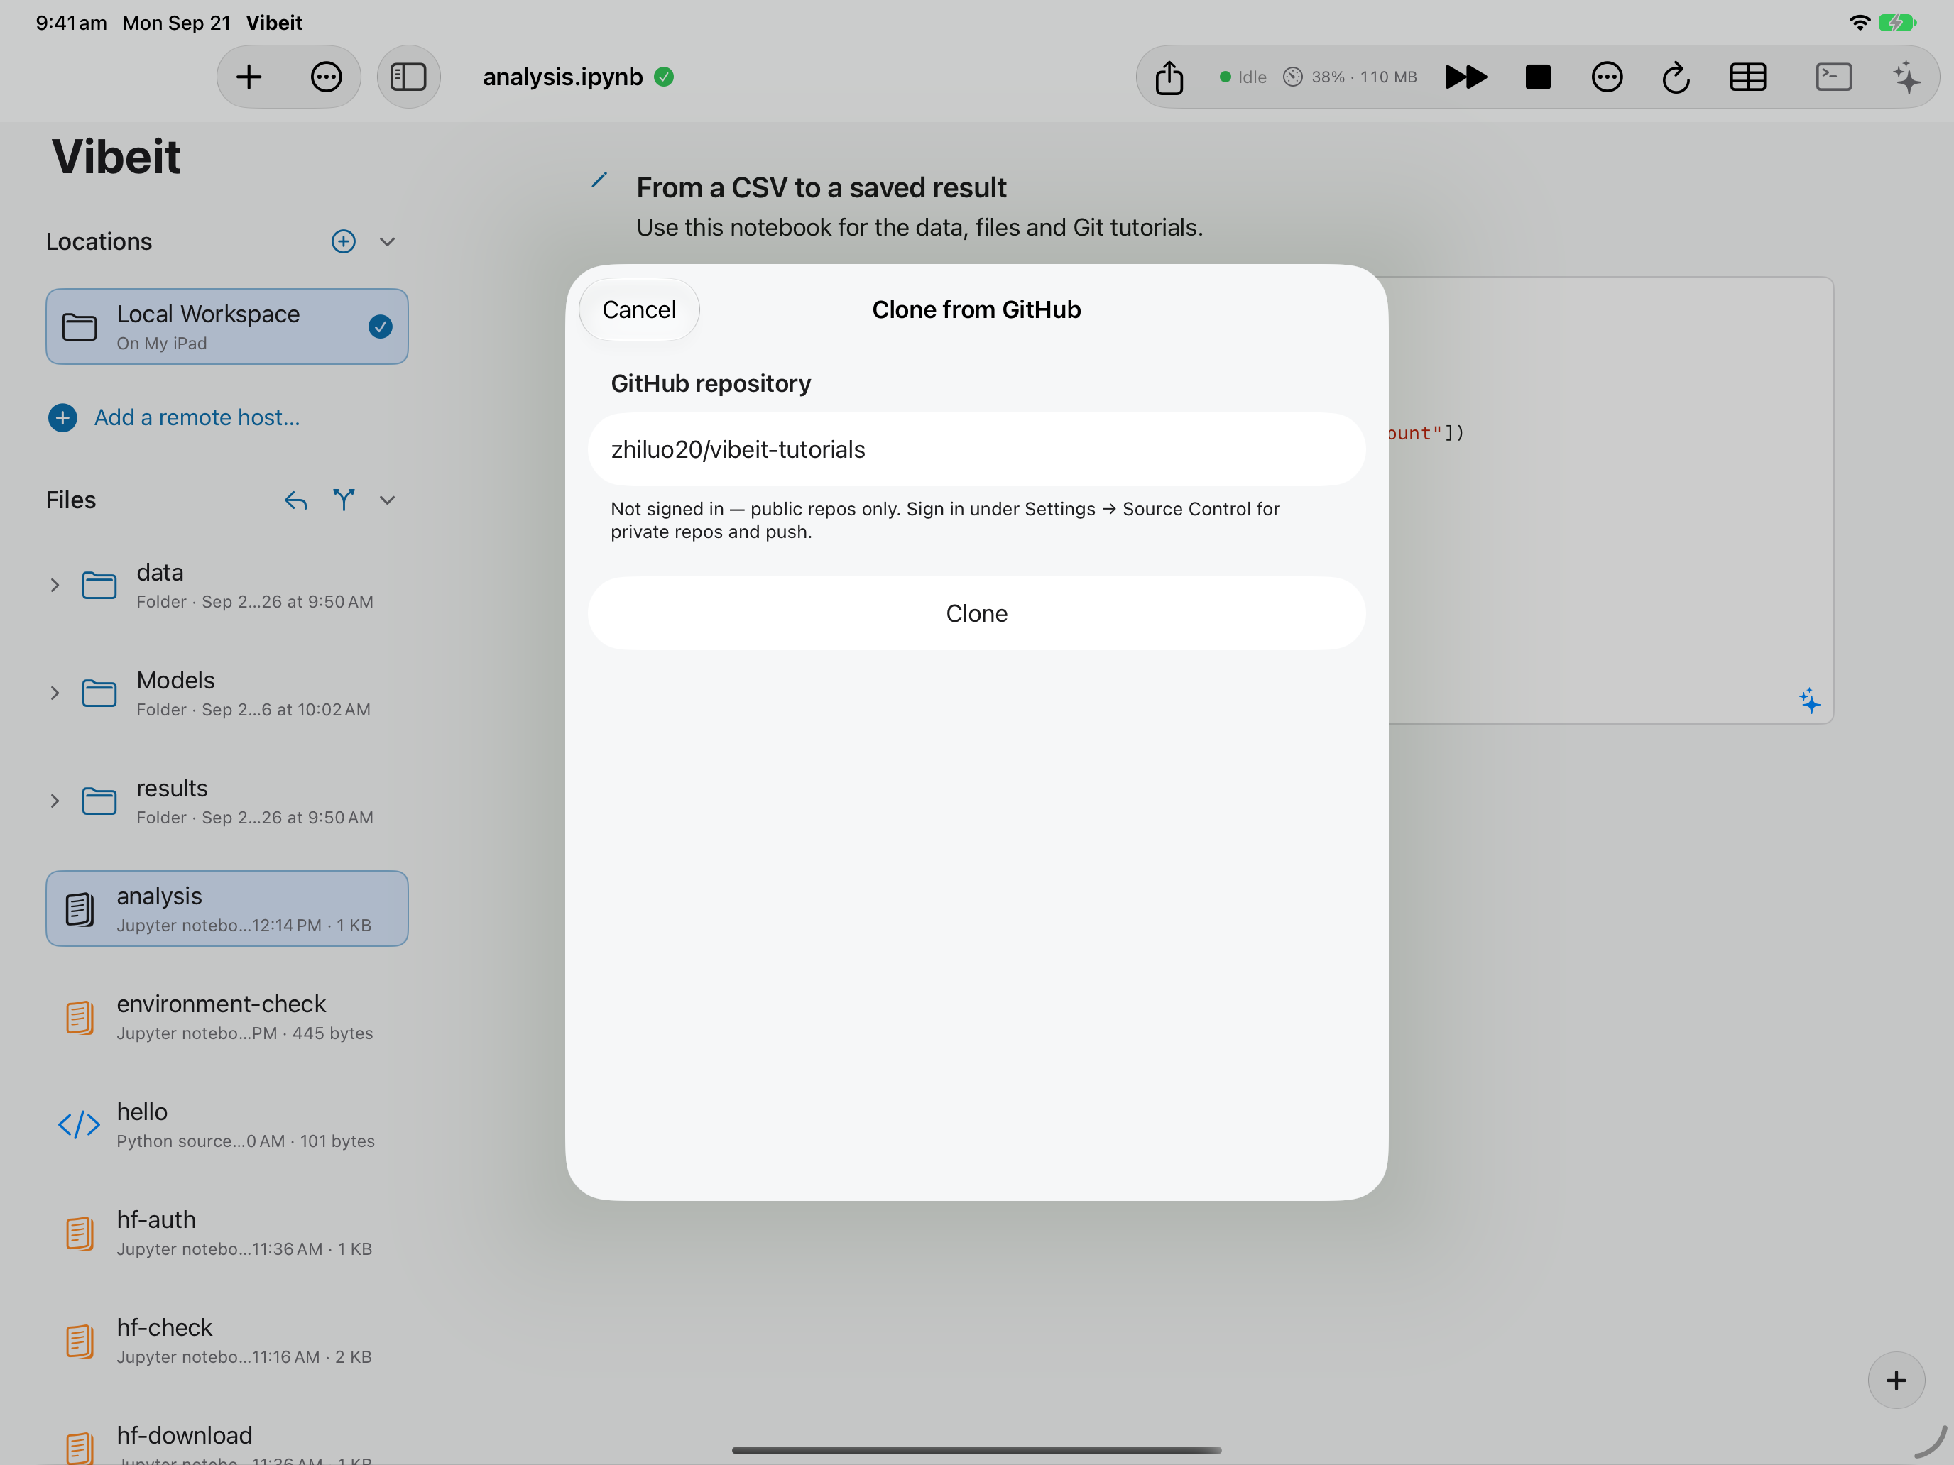Open the results folder row
Viewport: 1954px width, 1465px height.
point(227,800)
